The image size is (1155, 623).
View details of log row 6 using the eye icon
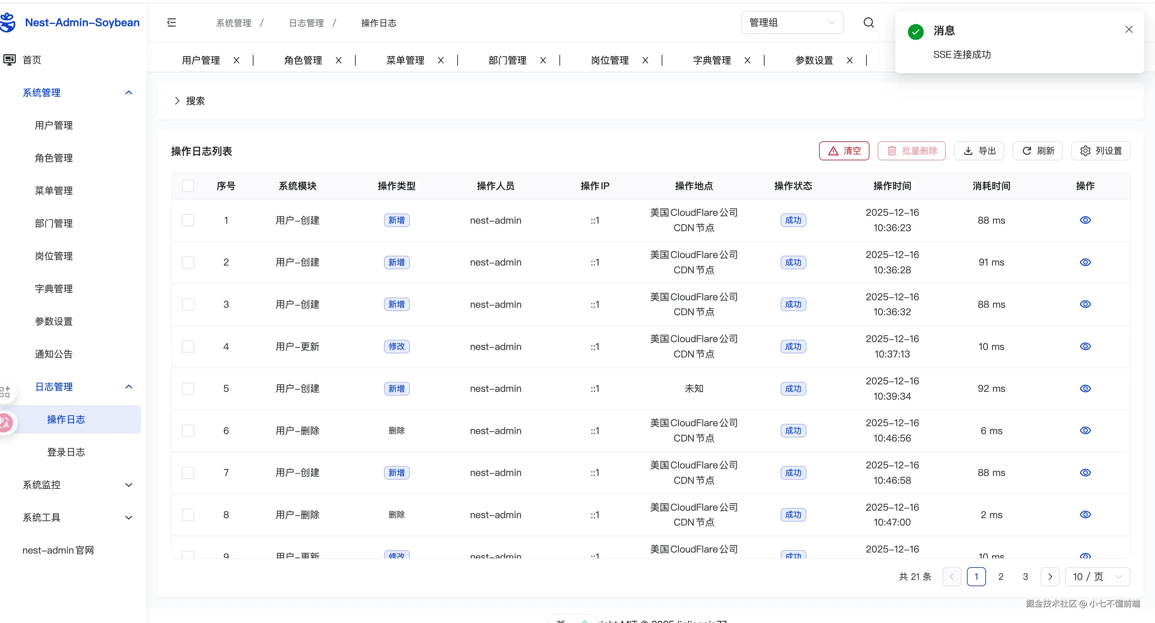tap(1085, 430)
